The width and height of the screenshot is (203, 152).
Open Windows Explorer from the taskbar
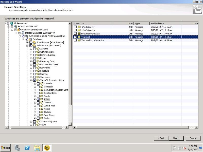(x=37, y=148)
